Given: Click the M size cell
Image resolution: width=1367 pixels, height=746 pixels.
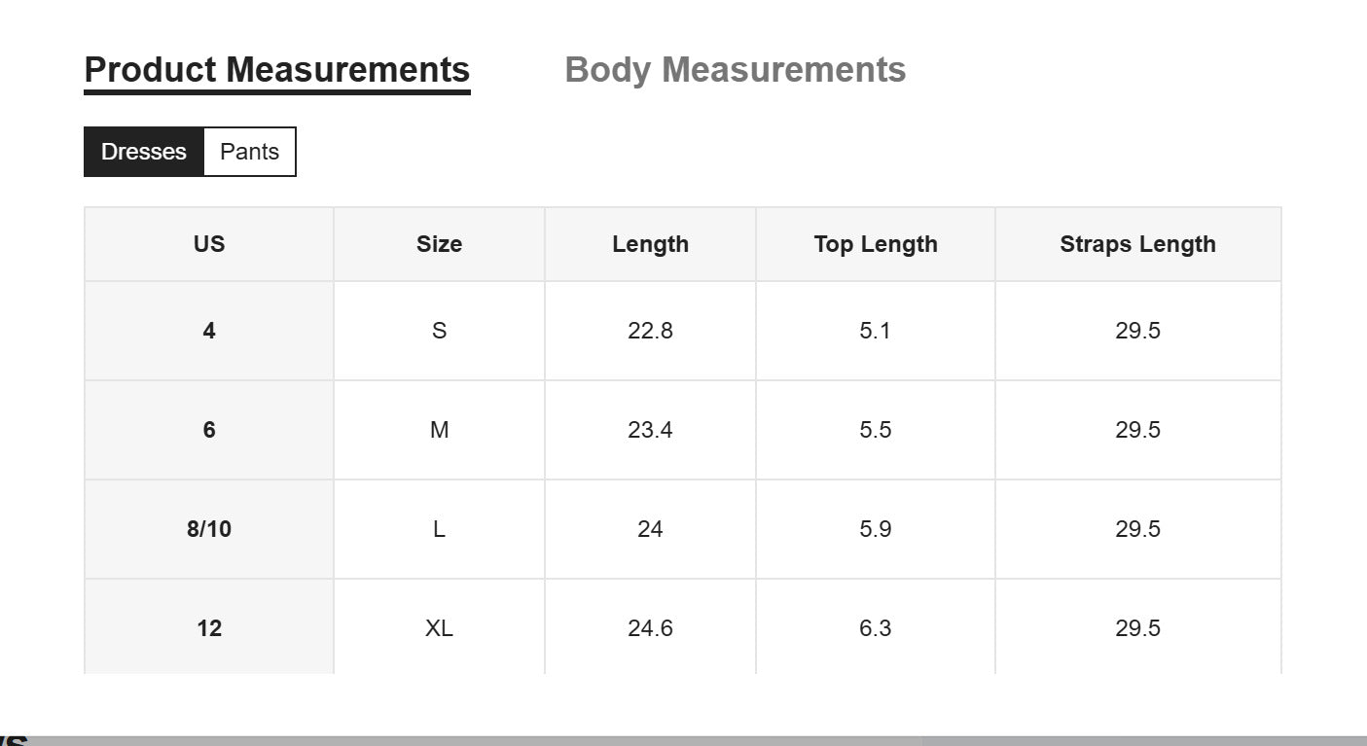Looking at the screenshot, I should click(439, 430).
